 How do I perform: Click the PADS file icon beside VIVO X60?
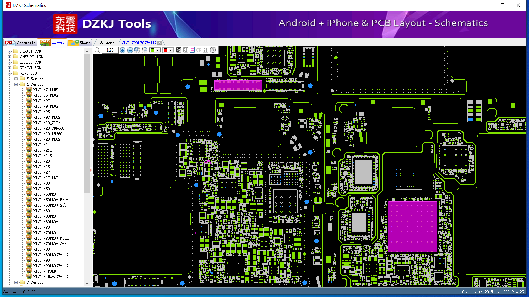tap(29, 211)
